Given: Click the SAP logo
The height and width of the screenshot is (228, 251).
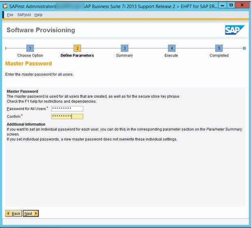Looking at the screenshot, I should [234, 30].
